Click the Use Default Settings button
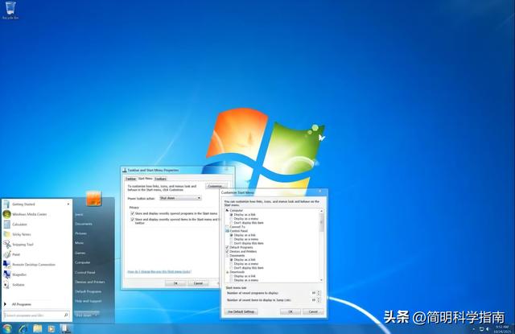Viewport: 515px width, 334px height. point(241,311)
